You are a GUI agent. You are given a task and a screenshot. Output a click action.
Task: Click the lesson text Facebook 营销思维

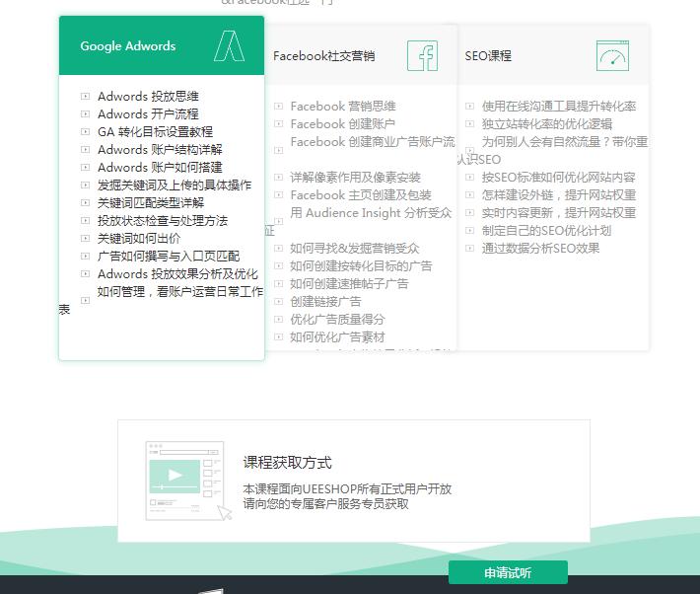coord(343,106)
